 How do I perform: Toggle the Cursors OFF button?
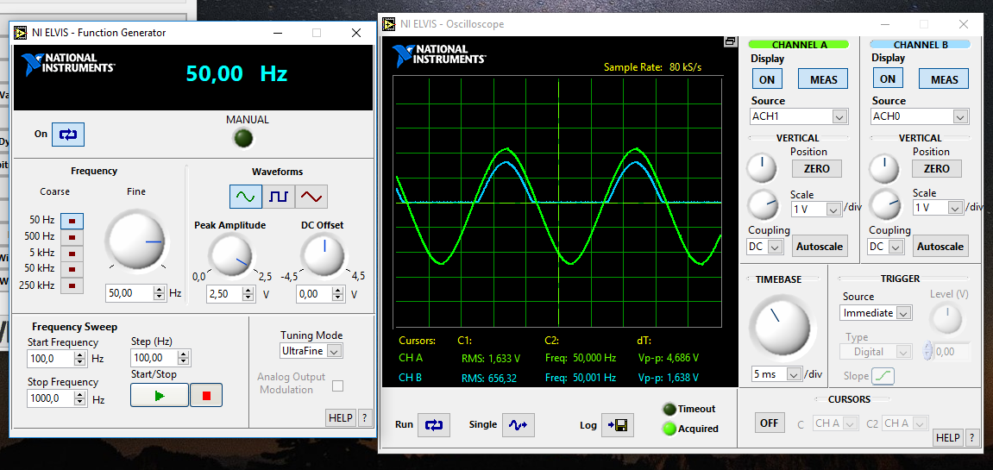[769, 423]
